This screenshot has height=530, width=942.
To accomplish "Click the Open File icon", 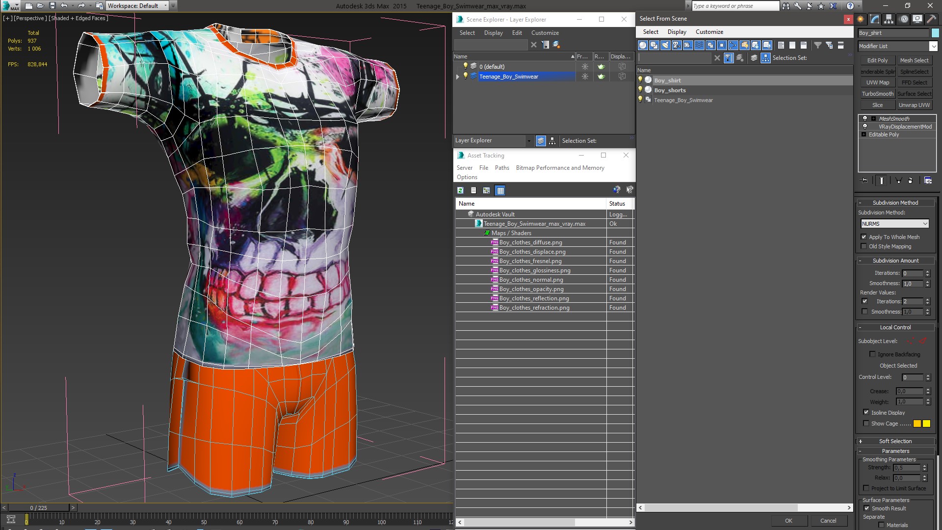I will click(40, 6).
